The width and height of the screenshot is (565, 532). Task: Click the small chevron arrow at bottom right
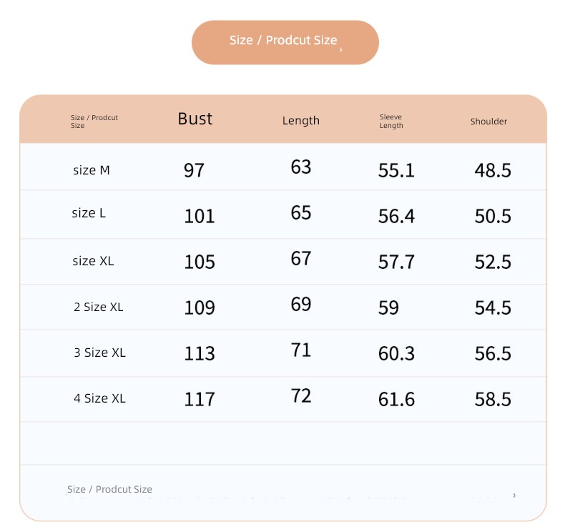point(514,496)
